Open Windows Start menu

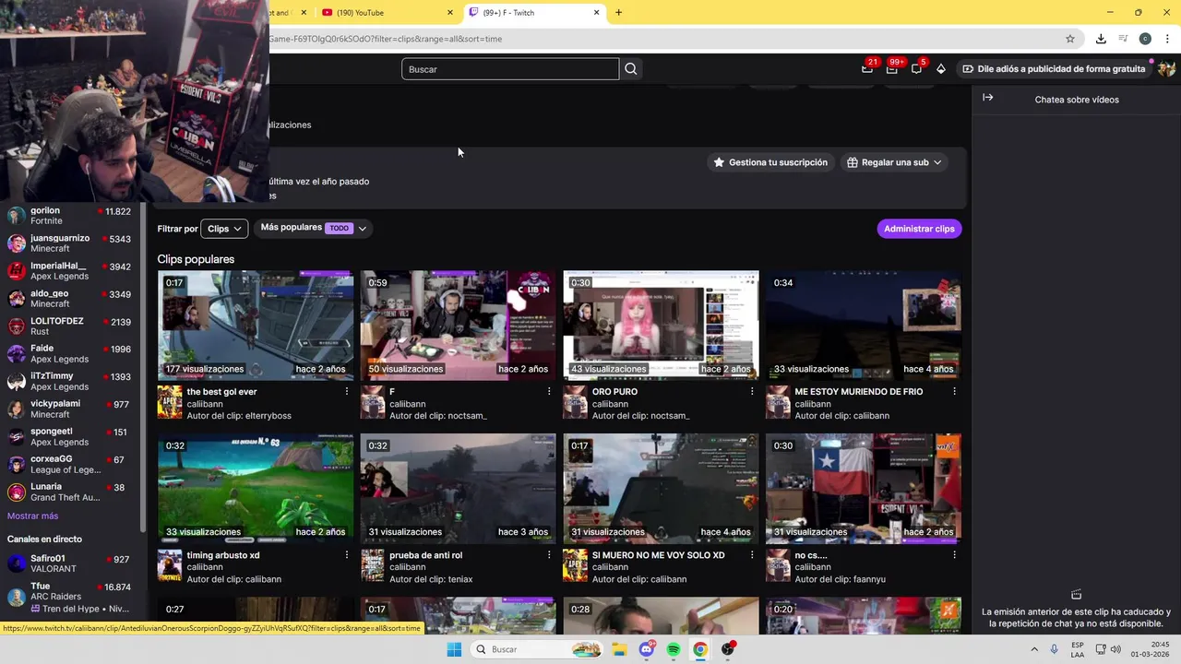click(x=454, y=649)
